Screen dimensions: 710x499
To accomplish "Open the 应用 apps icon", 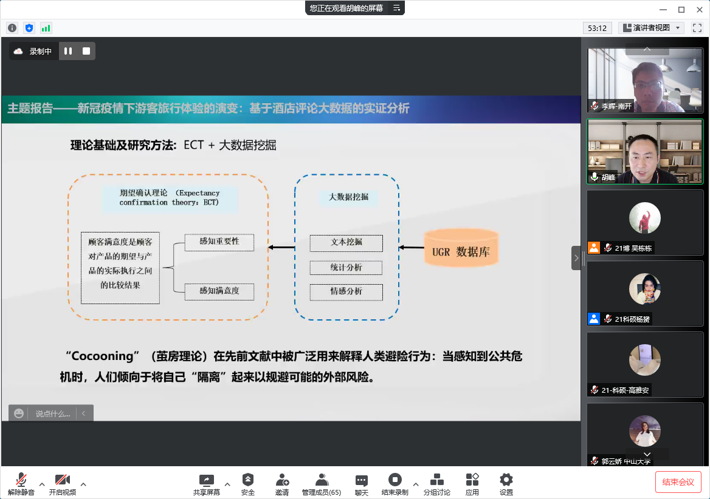I will [x=472, y=484].
